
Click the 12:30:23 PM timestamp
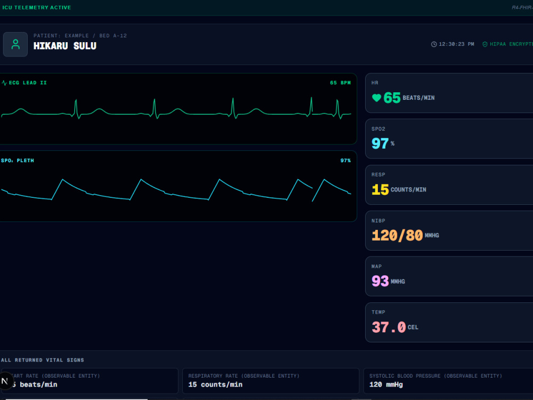point(456,44)
